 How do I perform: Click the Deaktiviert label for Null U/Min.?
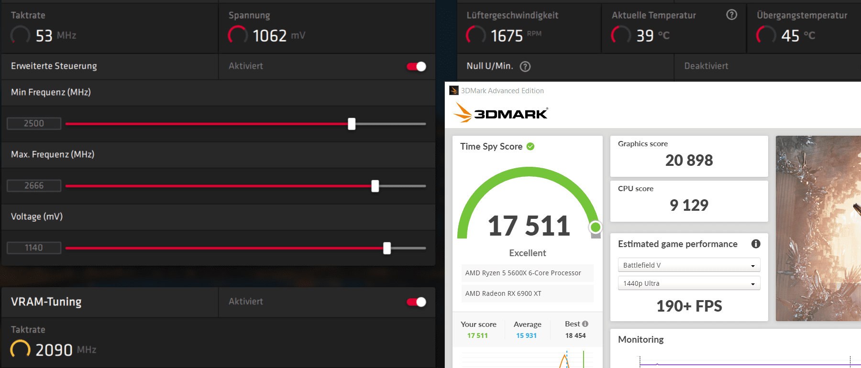706,66
